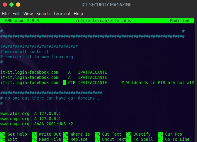Click the yellow window button

tap(18, 5)
